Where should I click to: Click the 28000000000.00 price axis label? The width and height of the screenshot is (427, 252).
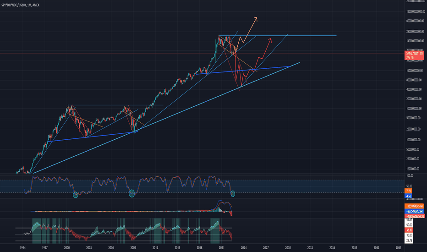click(x=415, y=32)
